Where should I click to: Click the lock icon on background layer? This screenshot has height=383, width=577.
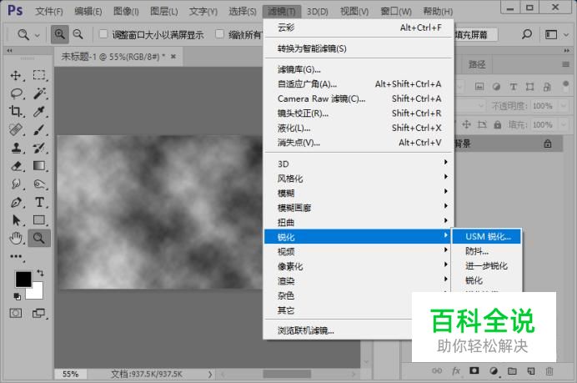pos(548,144)
